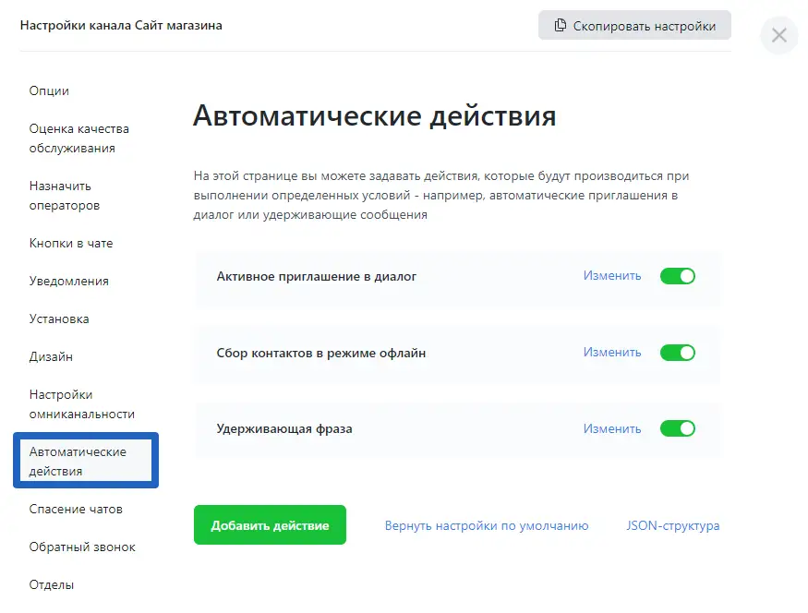The image size is (808, 613).
Task: Open Спасение чатов in sidebar
Action: coord(76,510)
